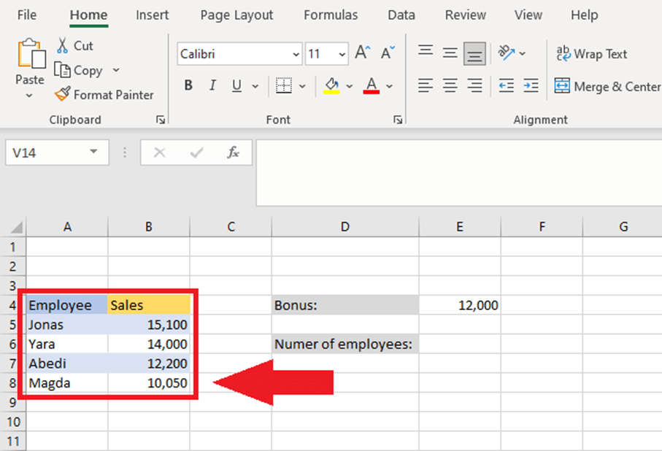Center text horizontally
Viewport: 662px width, 451px height.
[x=450, y=85]
